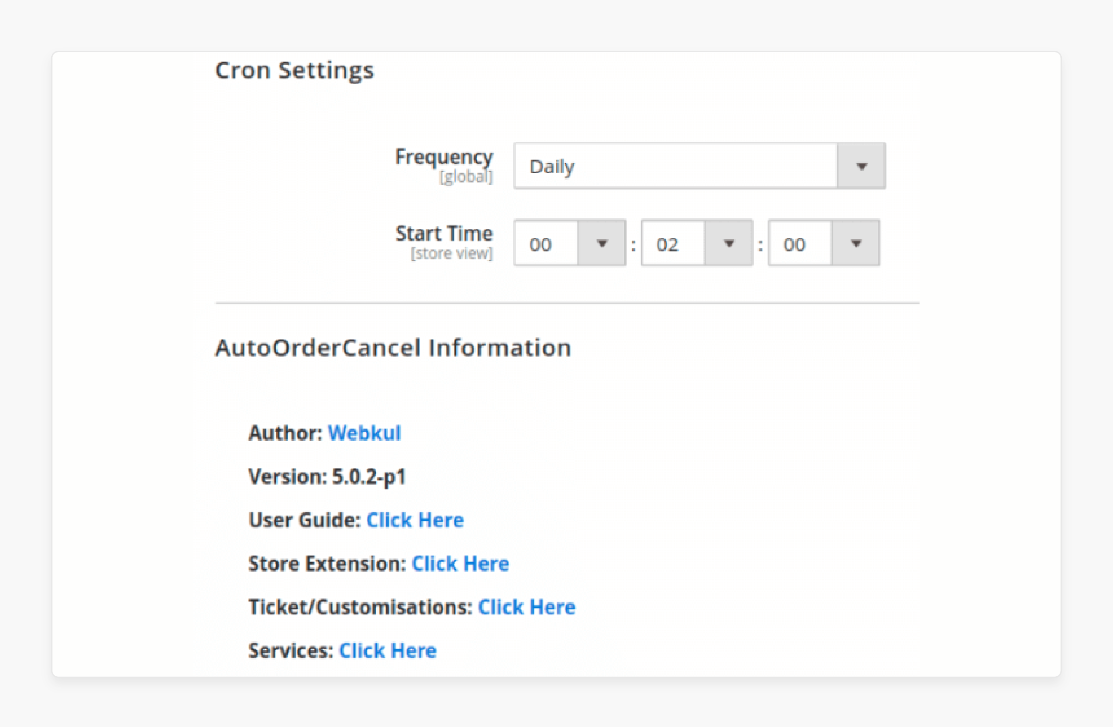Open the User Guide Click Here link
1113x727 pixels.
415,519
